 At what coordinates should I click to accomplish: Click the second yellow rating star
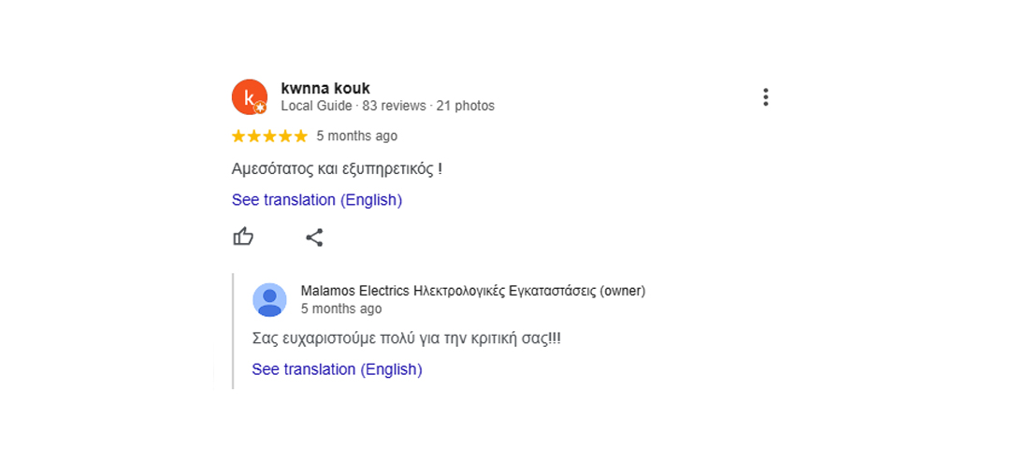pos(254,136)
